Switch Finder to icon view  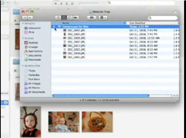coord(58,18)
